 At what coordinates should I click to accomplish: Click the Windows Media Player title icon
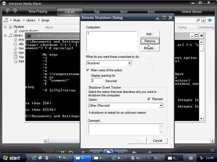pyautogui.click(x=4, y=3)
